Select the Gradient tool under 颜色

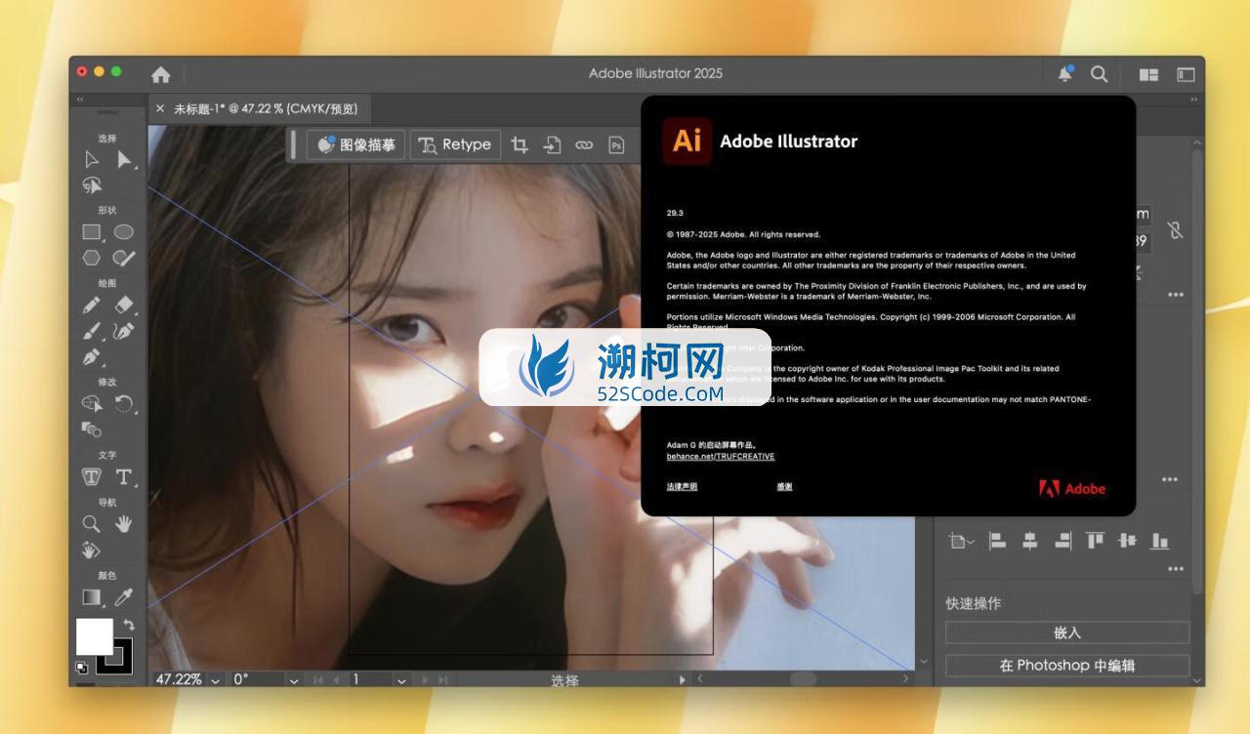click(x=92, y=597)
